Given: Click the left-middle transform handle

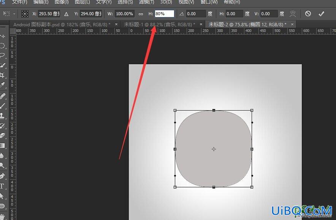Looking at the screenshot, I should pyautogui.click(x=175, y=149).
